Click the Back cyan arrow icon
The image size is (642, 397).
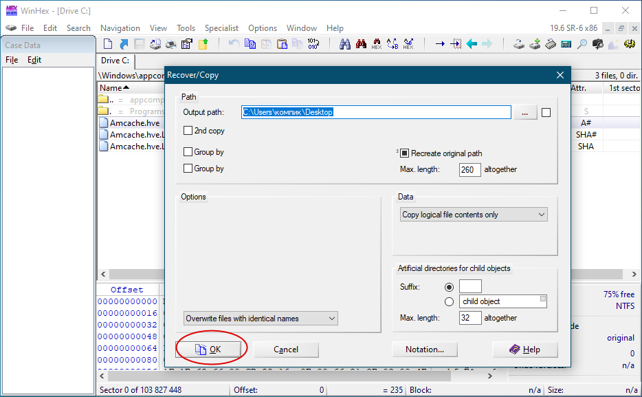472,44
